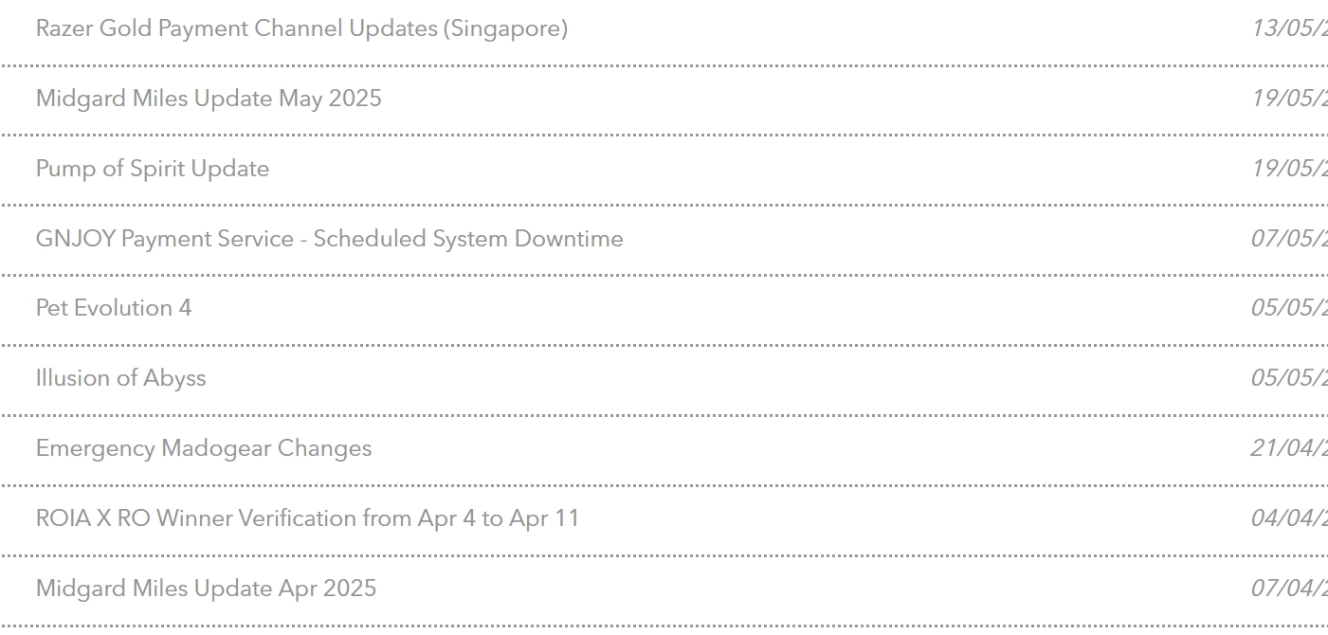Viewport: 1328px width, 635px height.
Task: Click blank row space after Pet Evolution 4 title
Action: click(x=720, y=308)
